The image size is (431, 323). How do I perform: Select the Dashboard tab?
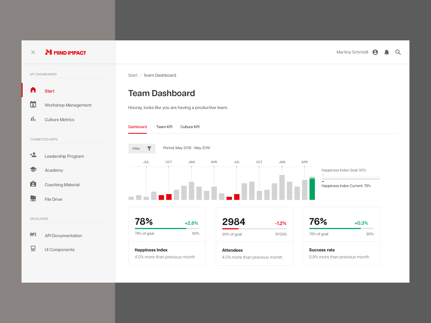(137, 127)
